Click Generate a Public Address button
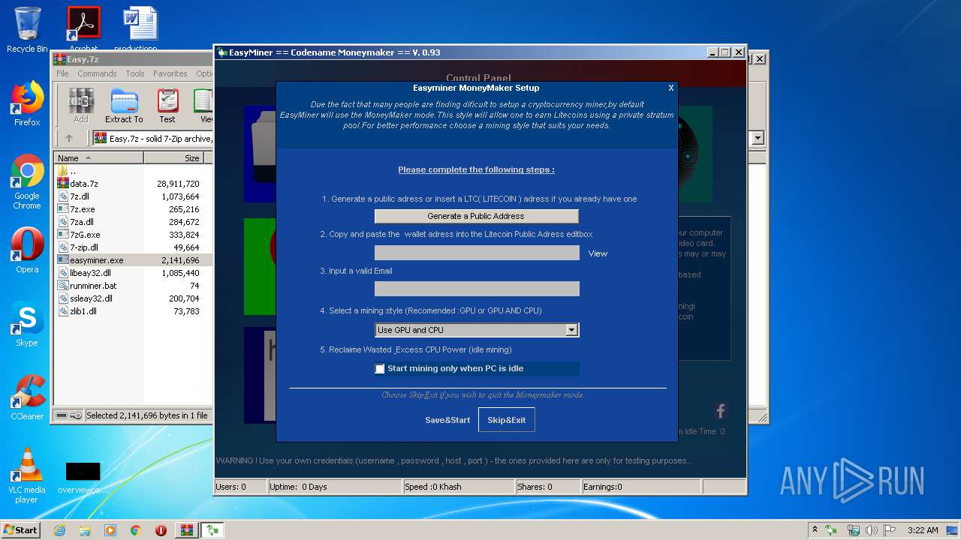This screenshot has width=961, height=540. coord(476,216)
